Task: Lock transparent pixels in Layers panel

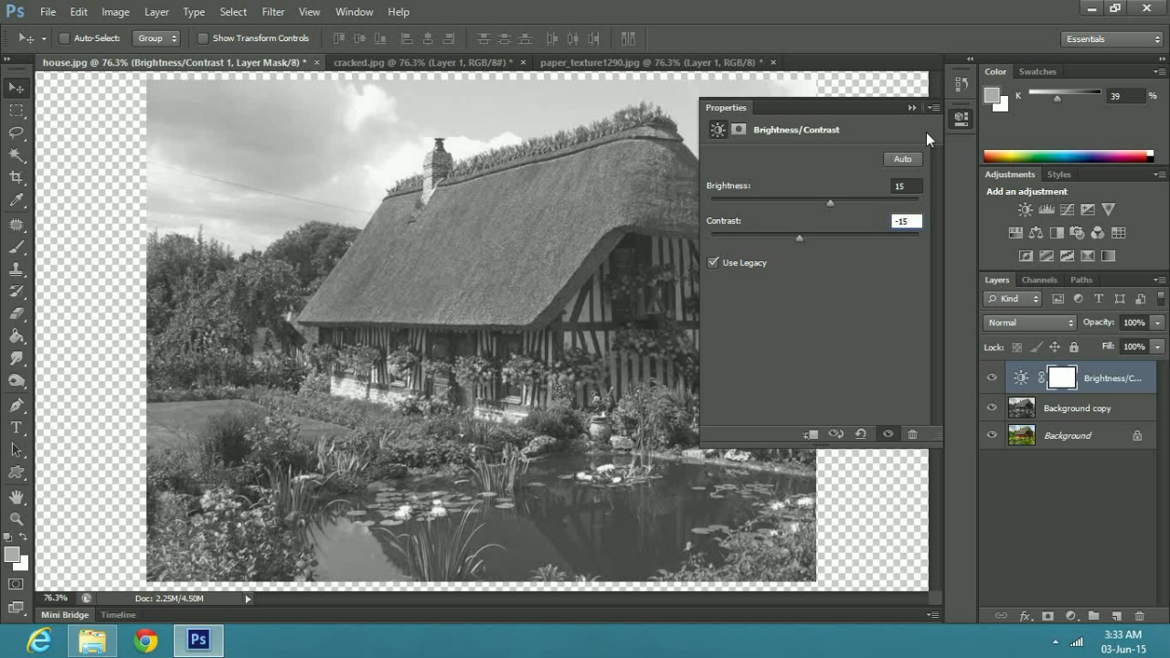Action: coord(1016,347)
